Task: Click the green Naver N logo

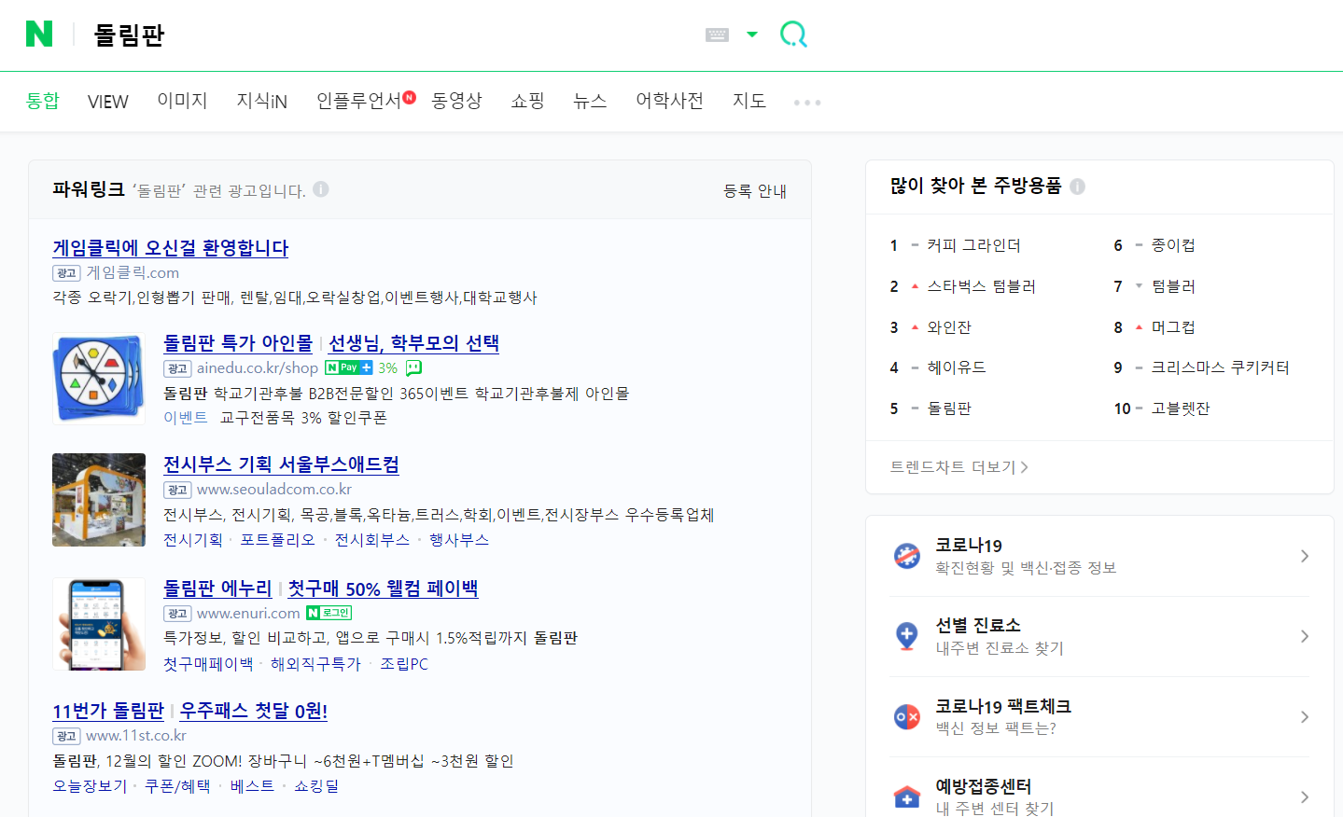Action: (x=39, y=35)
